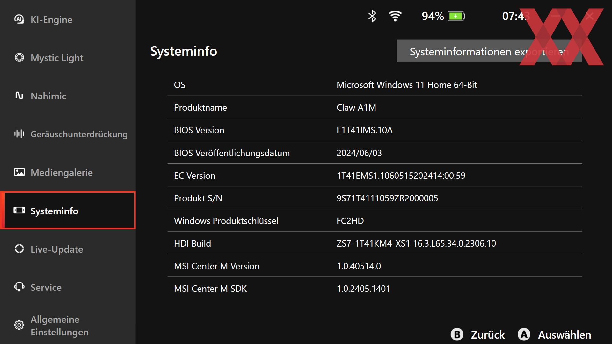Viewport: 612px width, 344px height.
Task: Click the Windows Produktschlüssel label
Action: coord(226,221)
